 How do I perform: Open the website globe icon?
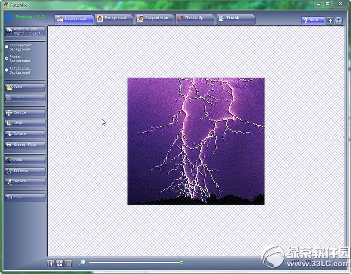338,21
